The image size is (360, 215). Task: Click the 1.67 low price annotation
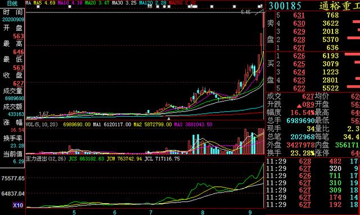click(x=44, y=114)
